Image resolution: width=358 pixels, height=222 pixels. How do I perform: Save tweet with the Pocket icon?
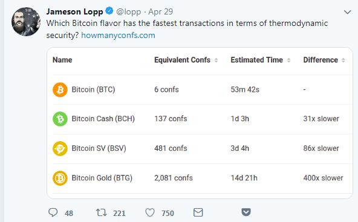click(x=246, y=212)
